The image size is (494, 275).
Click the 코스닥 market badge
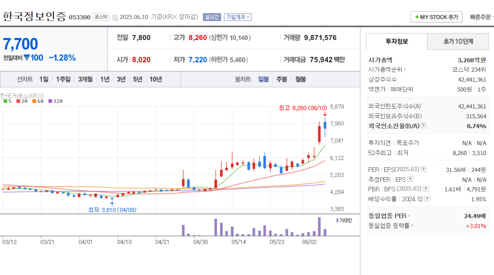(101, 17)
